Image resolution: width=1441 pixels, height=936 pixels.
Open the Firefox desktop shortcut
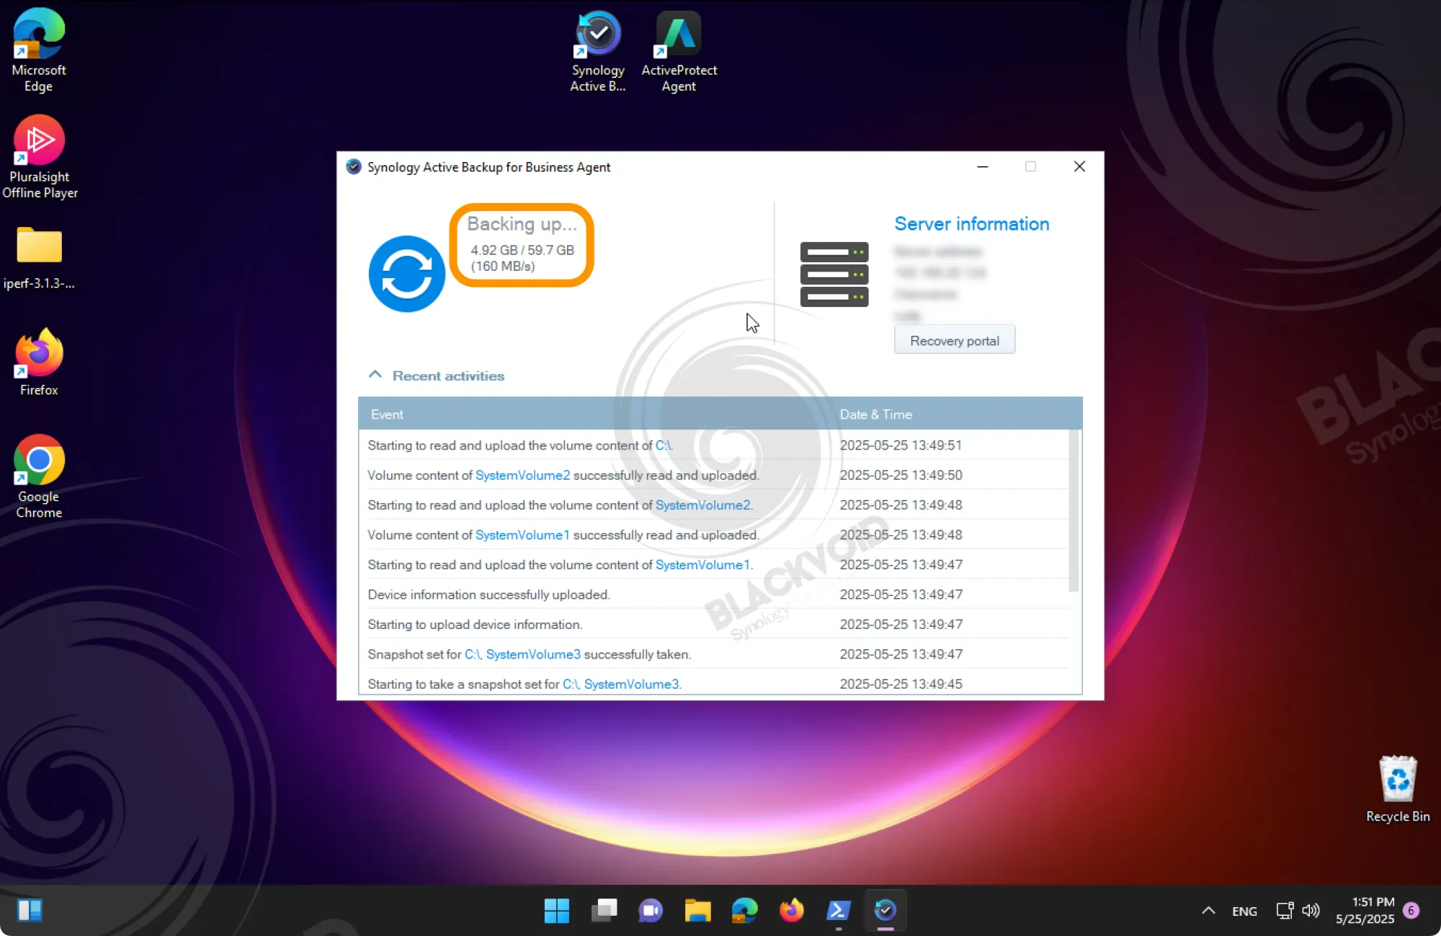click(x=39, y=362)
